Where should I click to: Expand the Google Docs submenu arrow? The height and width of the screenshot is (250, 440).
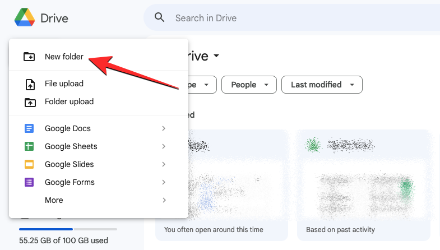click(x=164, y=128)
